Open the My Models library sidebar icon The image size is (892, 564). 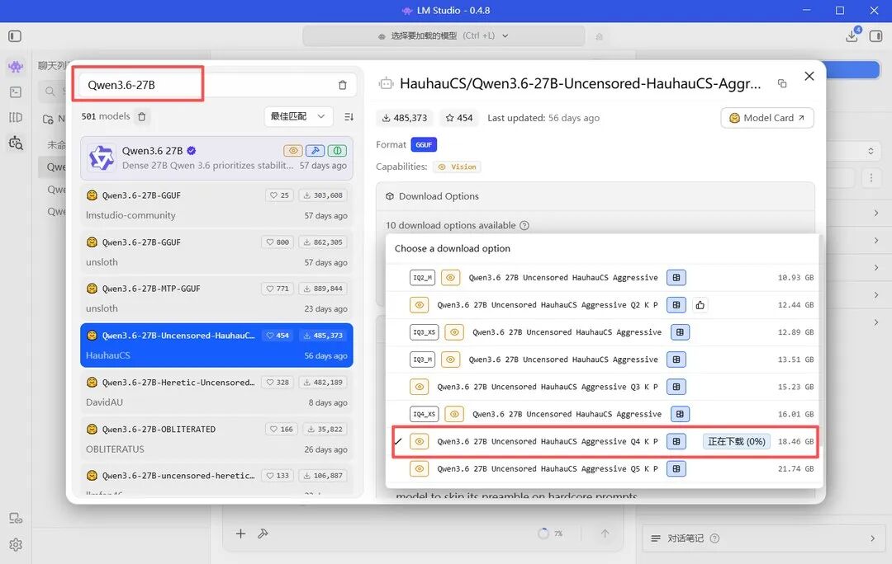[x=16, y=117]
